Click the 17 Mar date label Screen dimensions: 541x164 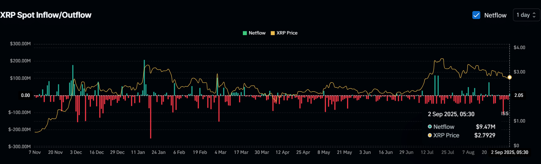click(241, 152)
